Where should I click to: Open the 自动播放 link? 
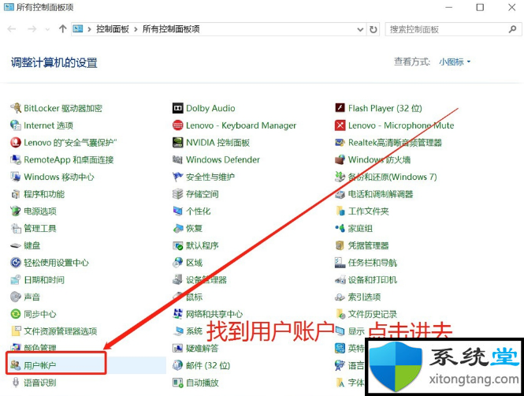point(203,383)
